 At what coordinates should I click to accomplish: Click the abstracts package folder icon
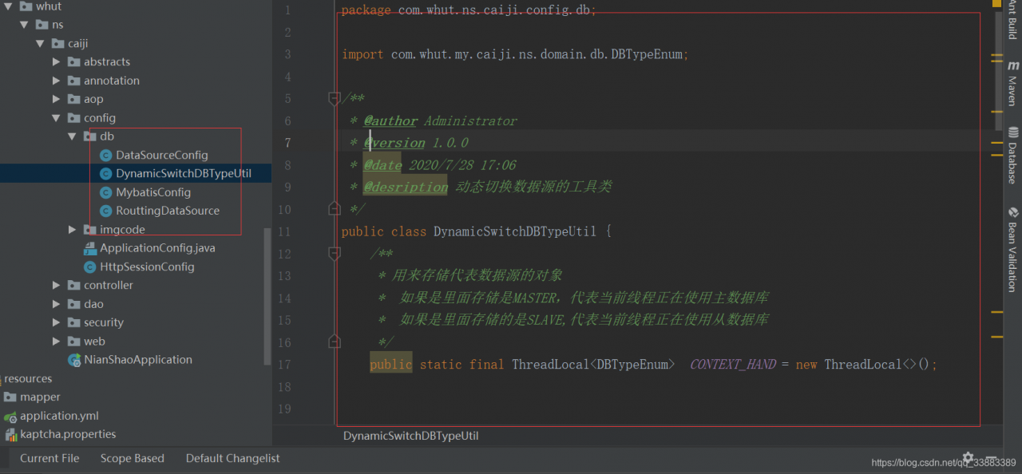point(73,61)
